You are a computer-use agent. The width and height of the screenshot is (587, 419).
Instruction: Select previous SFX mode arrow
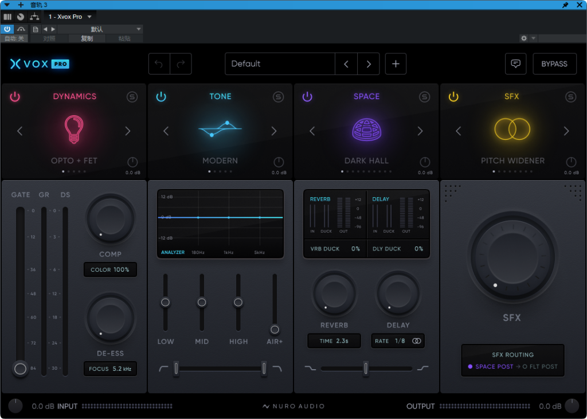click(x=458, y=131)
